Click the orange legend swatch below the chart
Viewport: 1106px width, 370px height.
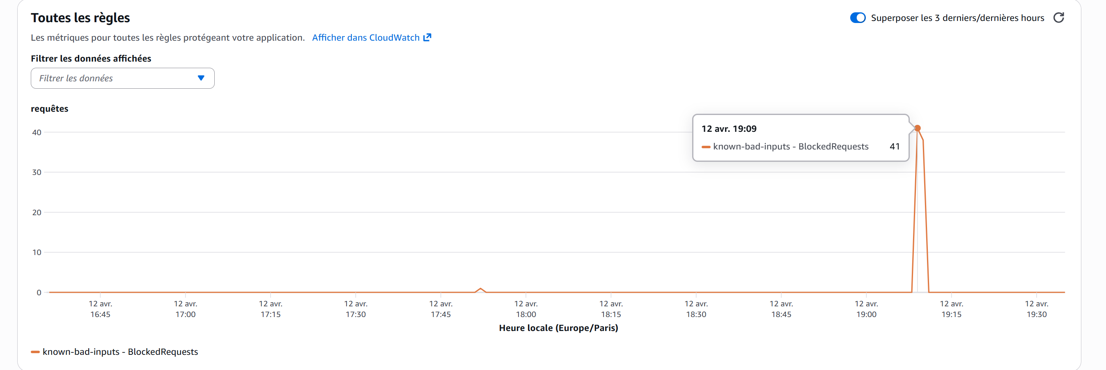35,352
